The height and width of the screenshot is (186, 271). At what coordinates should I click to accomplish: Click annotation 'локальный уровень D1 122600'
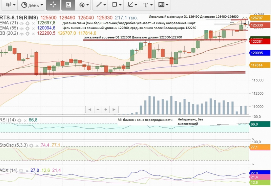[x=108, y=37]
